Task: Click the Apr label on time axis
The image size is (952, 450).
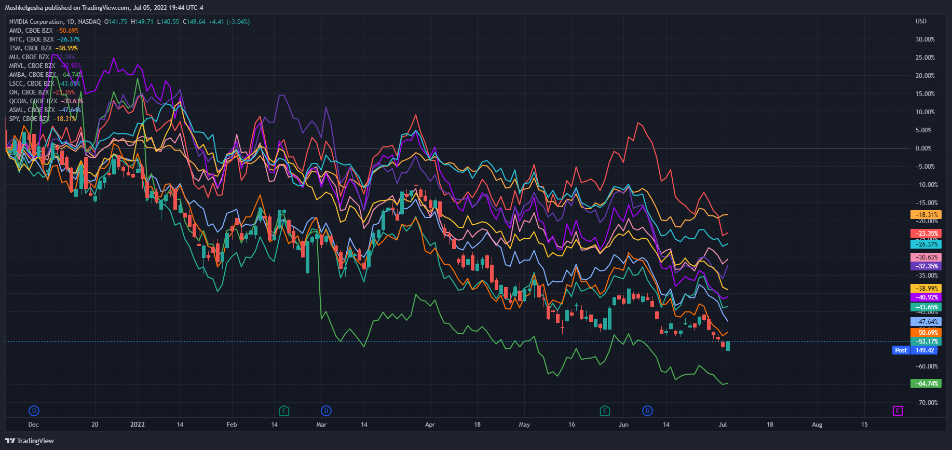Action: coord(430,425)
